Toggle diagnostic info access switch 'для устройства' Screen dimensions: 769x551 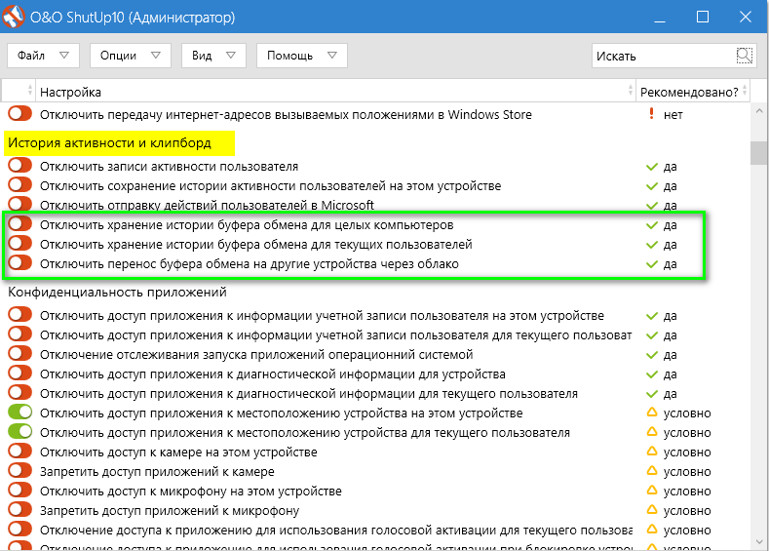[20, 373]
